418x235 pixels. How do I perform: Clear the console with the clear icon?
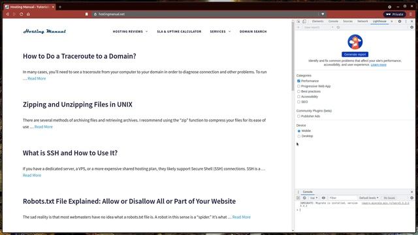[x=304, y=198]
